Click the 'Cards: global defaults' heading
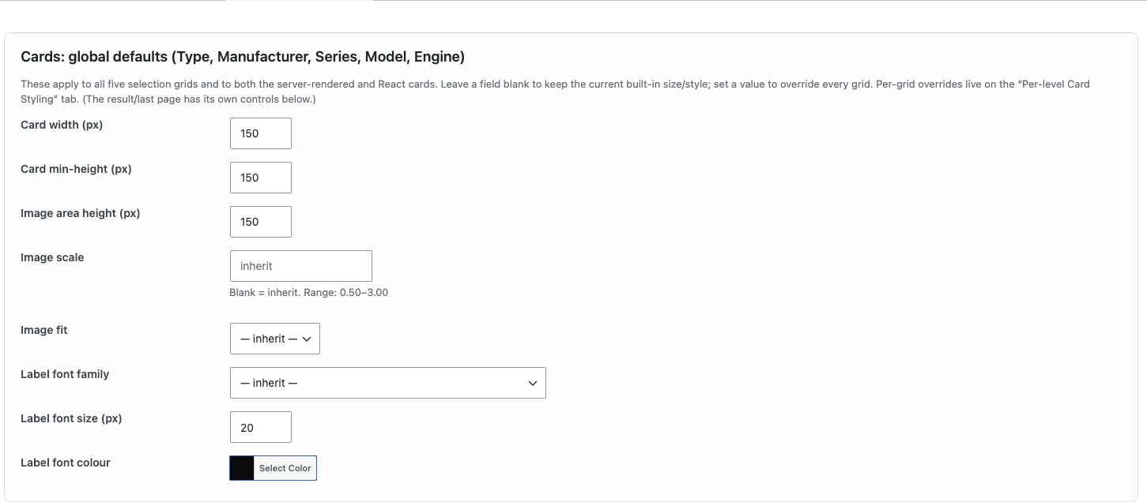 click(x=243, y=57)
